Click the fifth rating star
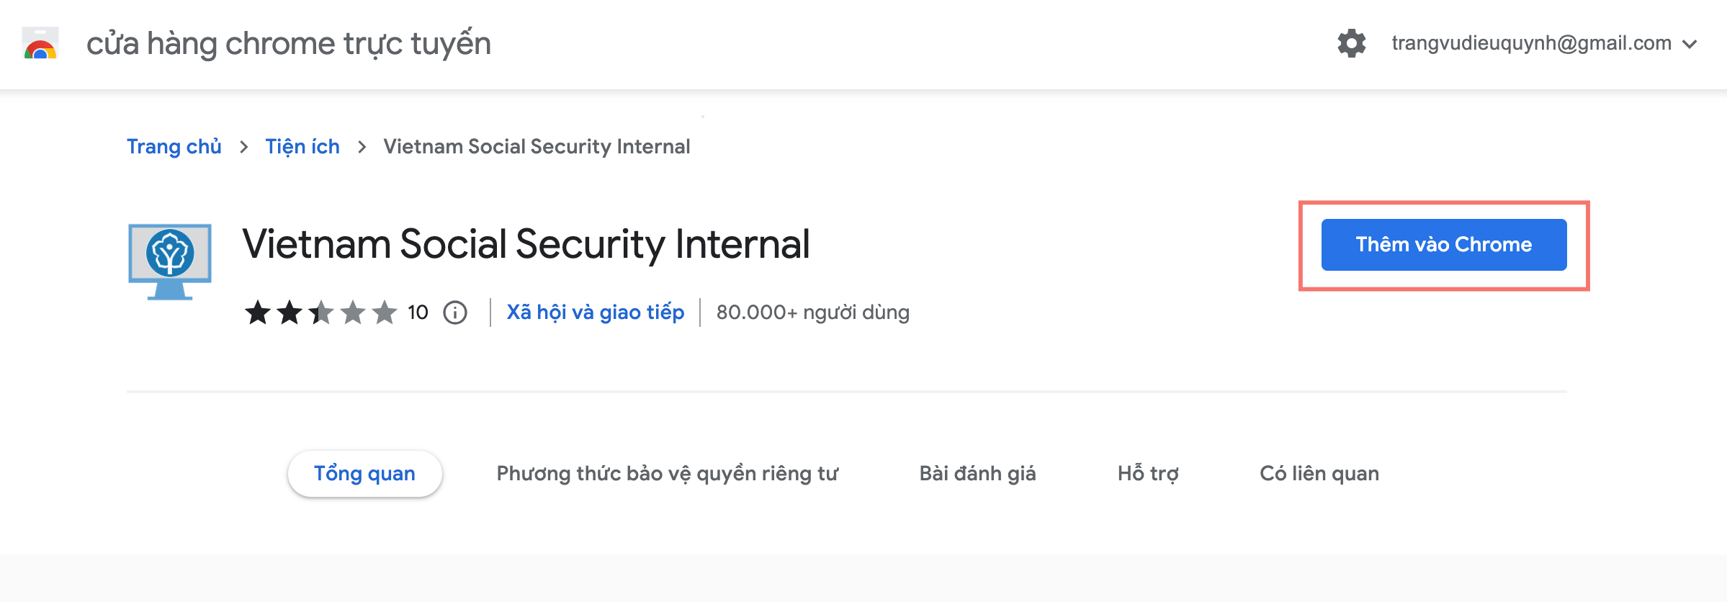The height and width of the screenshot is (602, 1727). [384, 312]
